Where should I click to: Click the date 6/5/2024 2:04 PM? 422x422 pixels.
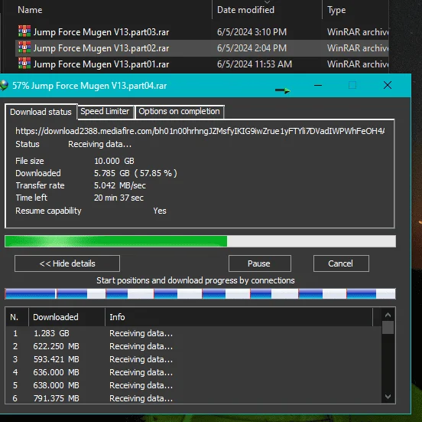point(252,48)
